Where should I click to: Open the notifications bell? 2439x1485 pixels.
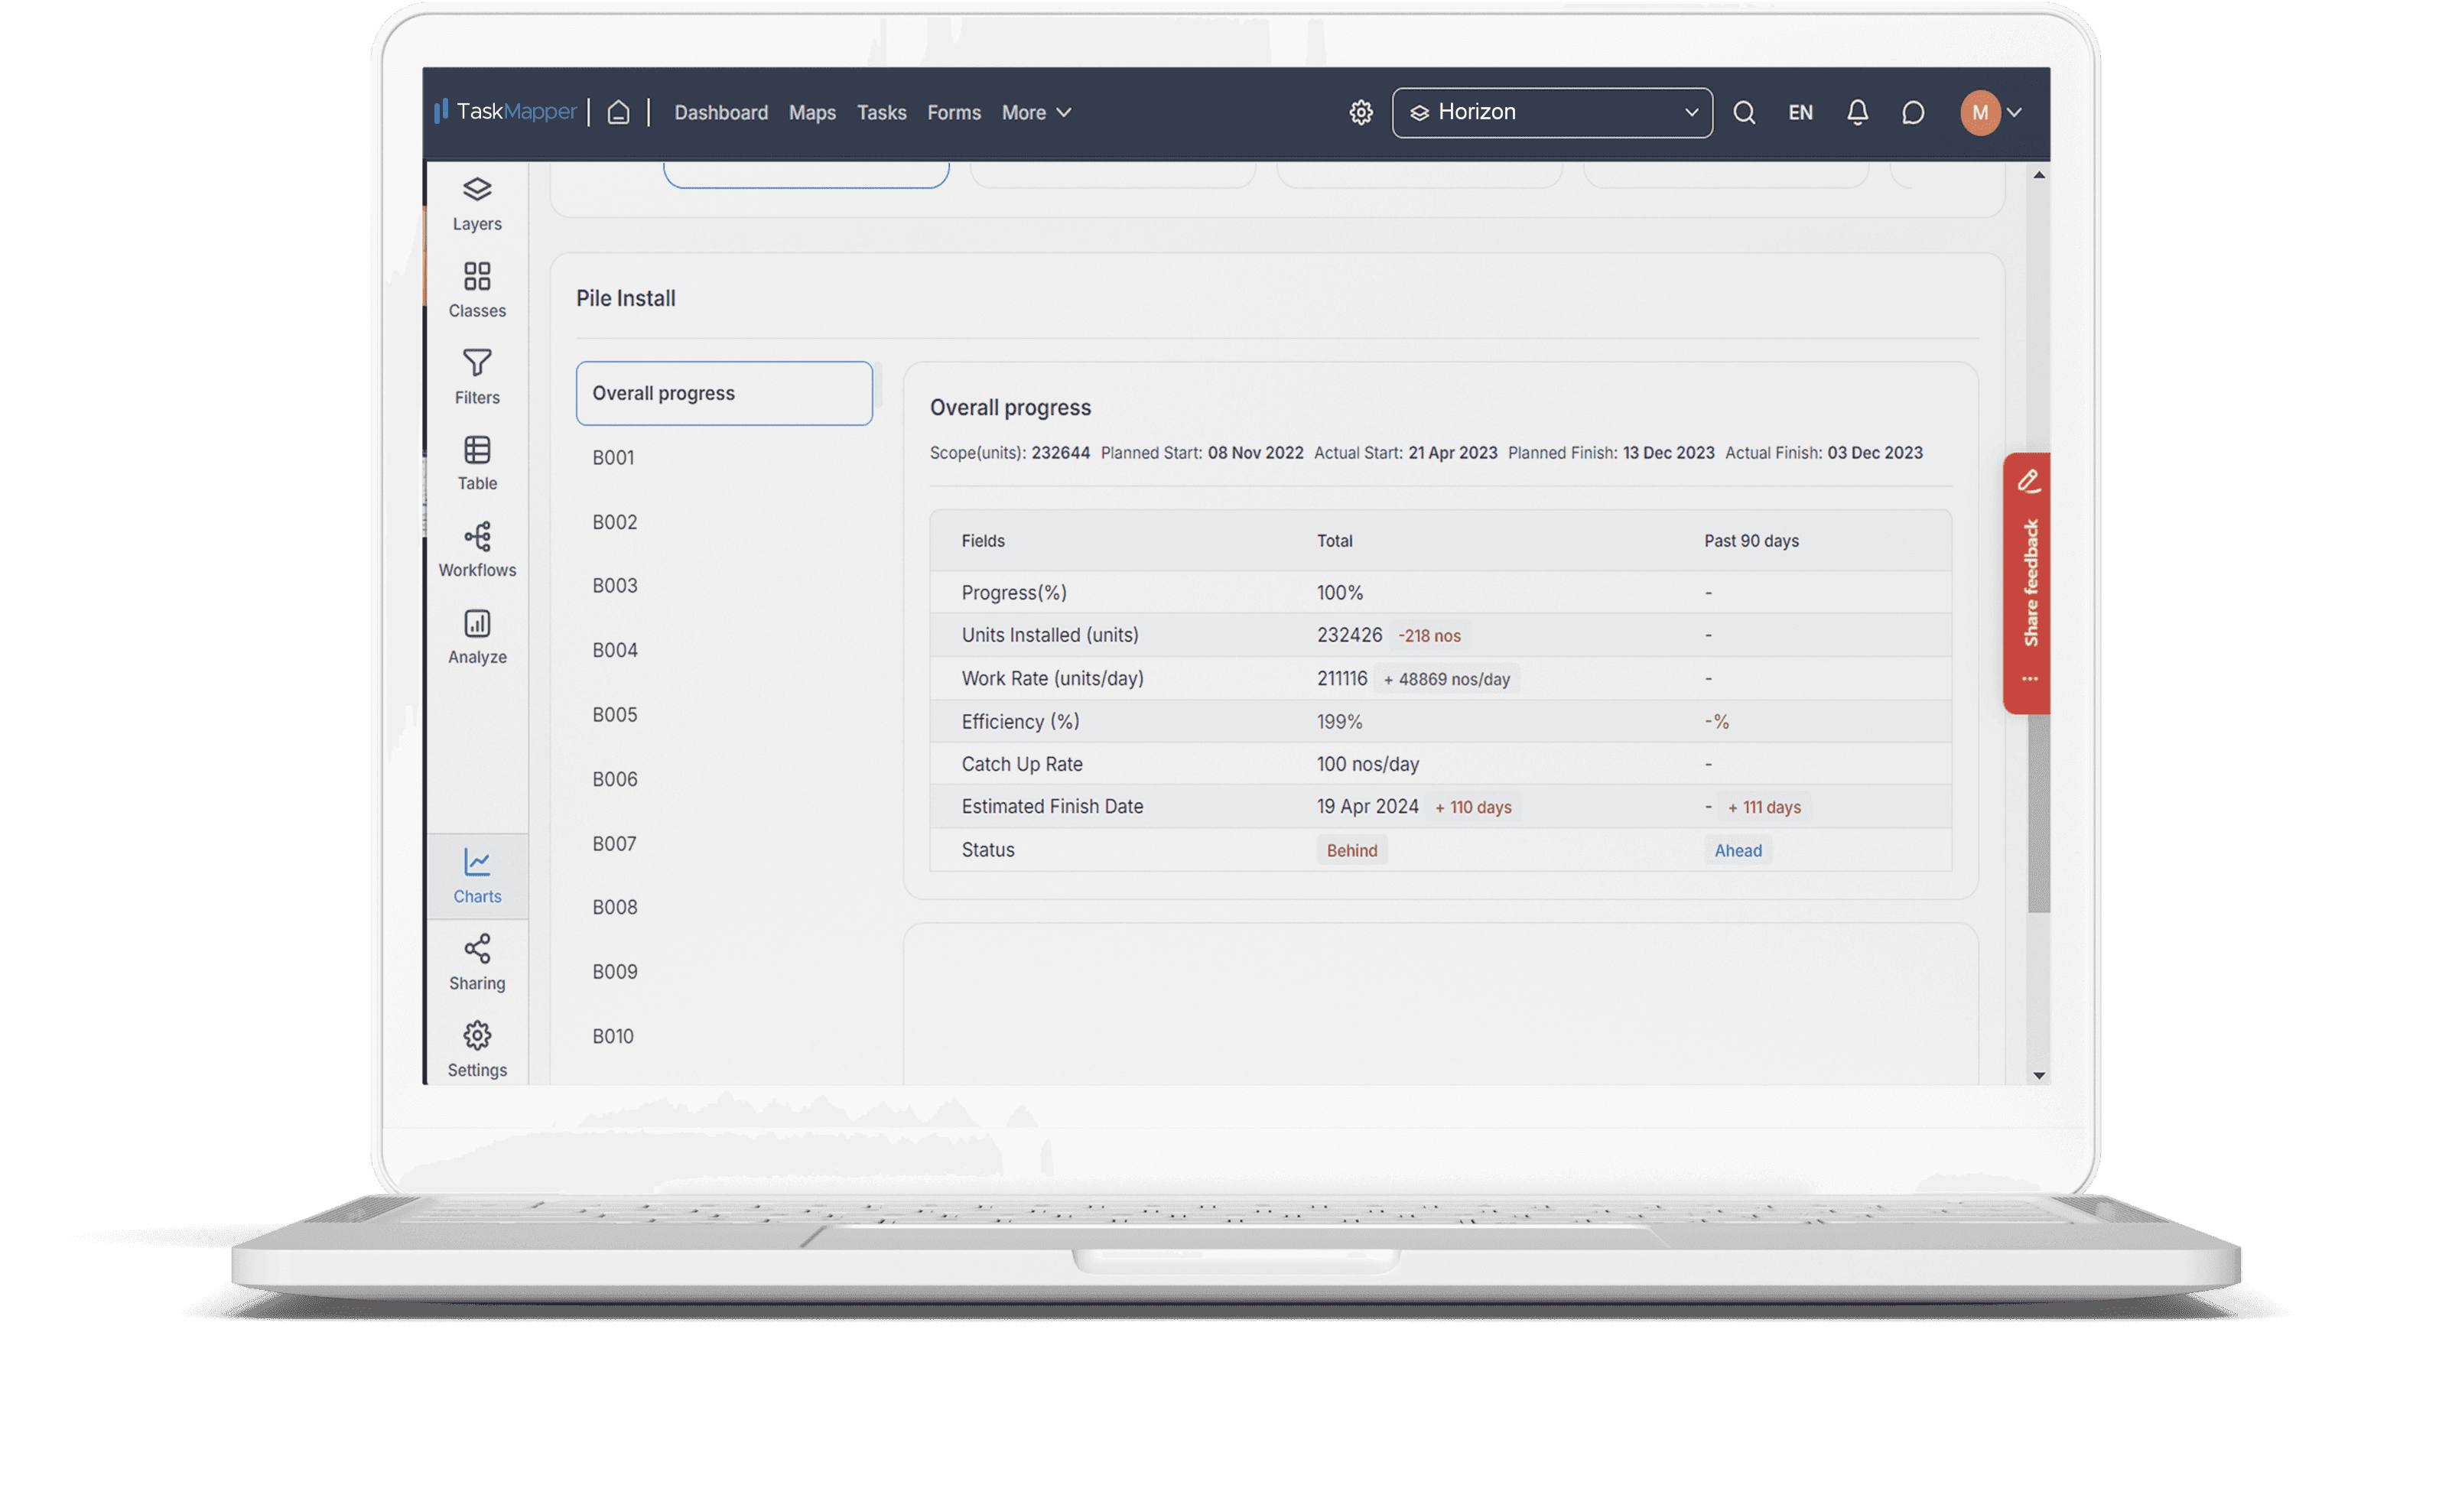(x=1857, y=113)
